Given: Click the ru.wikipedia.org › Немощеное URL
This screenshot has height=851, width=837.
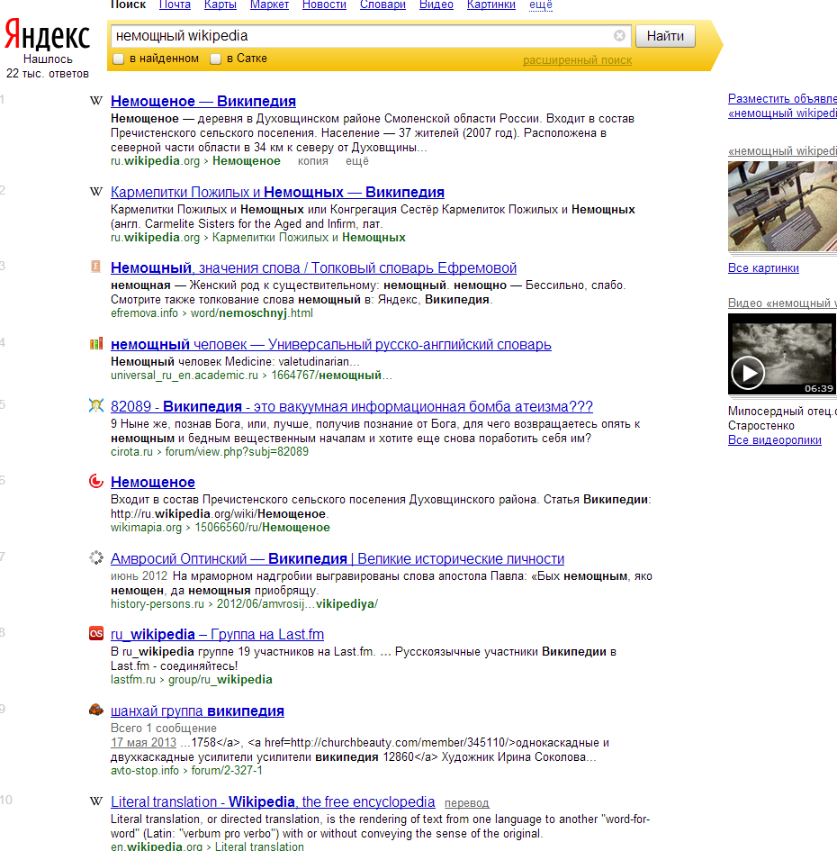Looking at the screenshot, I should pos(195,161).
